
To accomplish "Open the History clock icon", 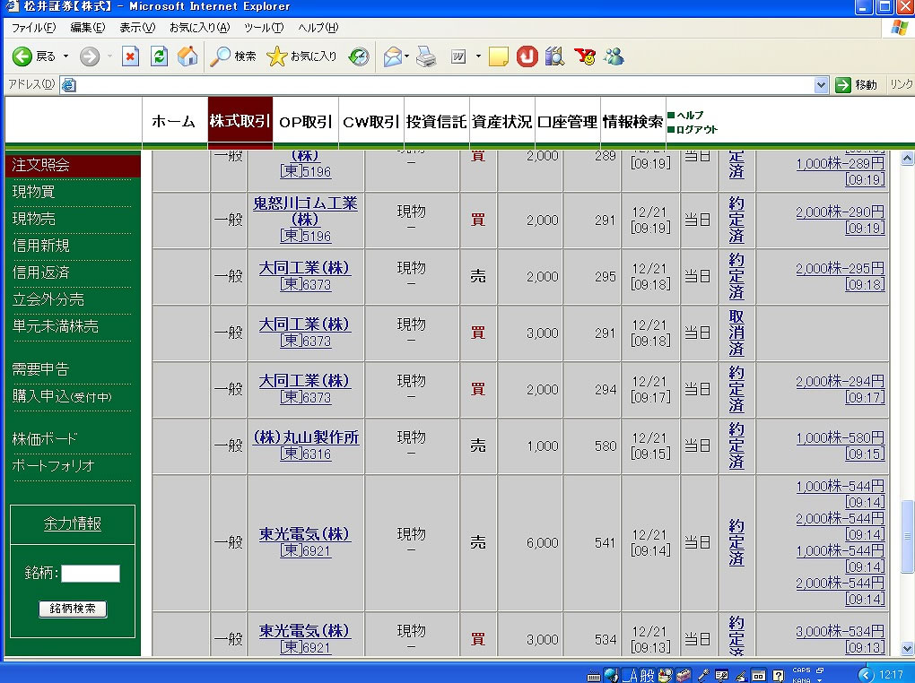I will click(359, 56).
